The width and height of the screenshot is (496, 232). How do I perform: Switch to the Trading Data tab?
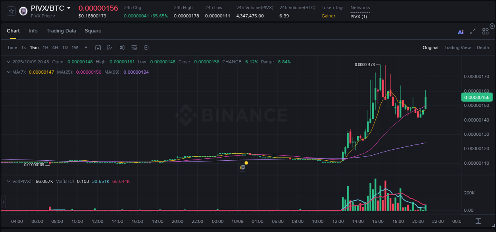(61, 31)
